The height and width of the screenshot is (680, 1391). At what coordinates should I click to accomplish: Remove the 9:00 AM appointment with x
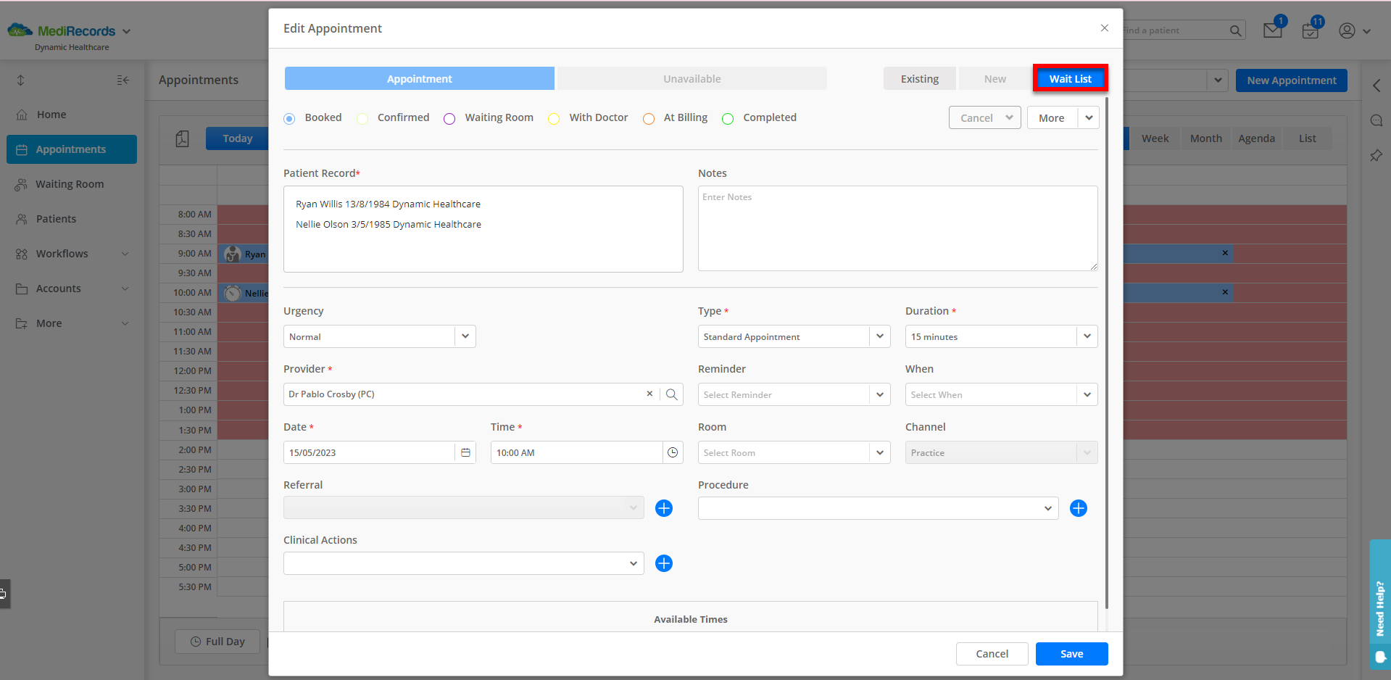point(1225,253)
